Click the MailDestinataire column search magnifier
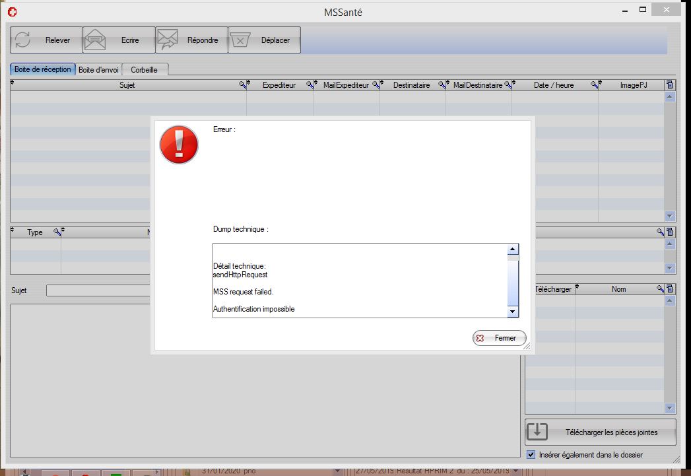 coord(508,85)
